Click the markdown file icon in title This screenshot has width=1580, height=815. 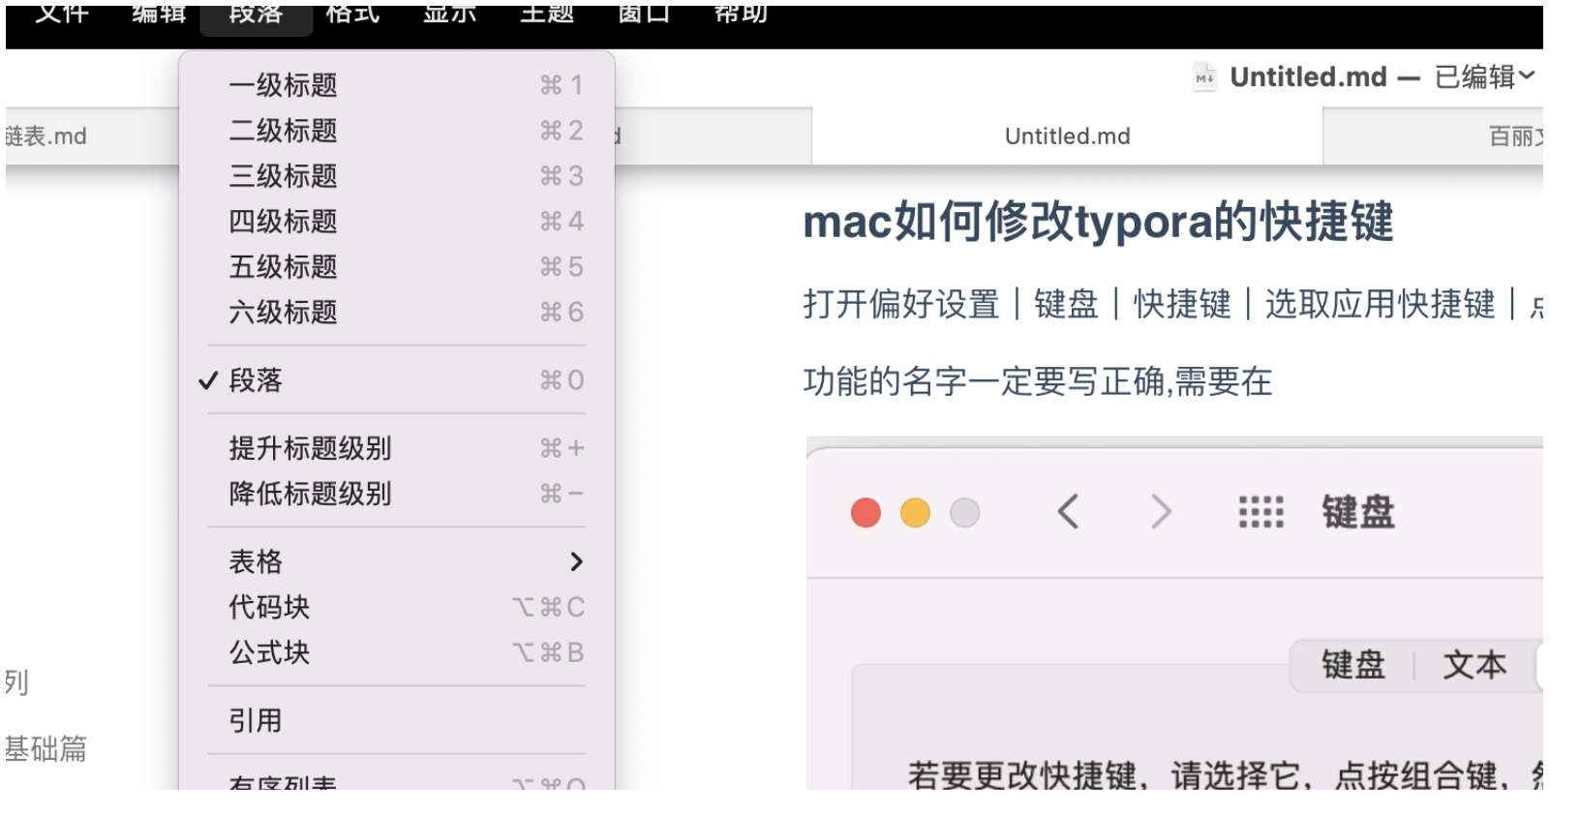[1204, 77]
